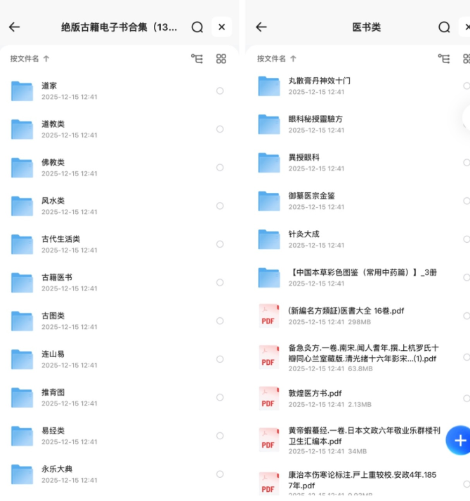Select the 推背图 folder radio circle
Viewport: 470px width, 501px height.
point(220,398)
